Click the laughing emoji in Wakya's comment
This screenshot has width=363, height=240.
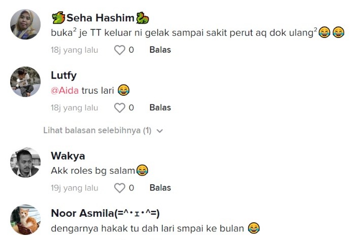142,171
